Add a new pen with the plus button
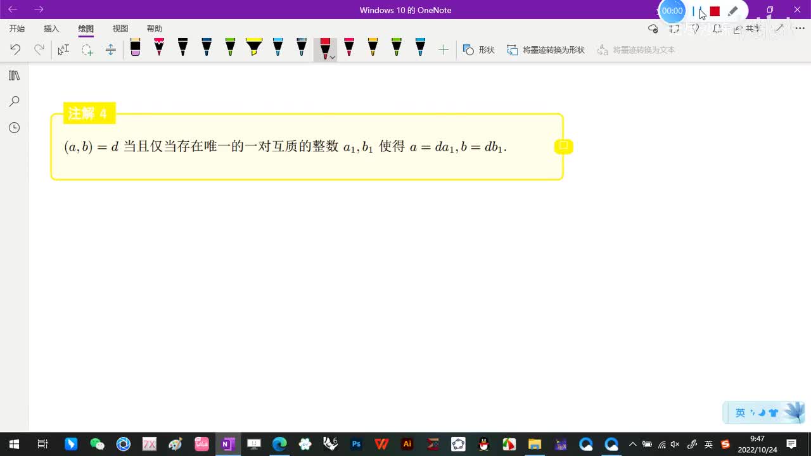 444,49
